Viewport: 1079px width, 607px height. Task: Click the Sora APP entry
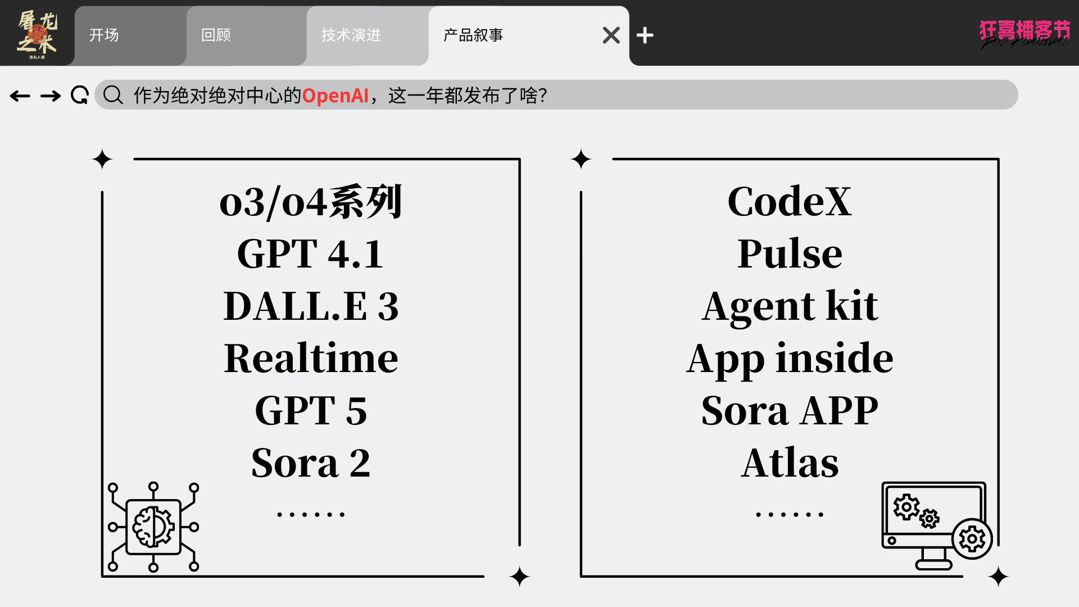(790, 411)
